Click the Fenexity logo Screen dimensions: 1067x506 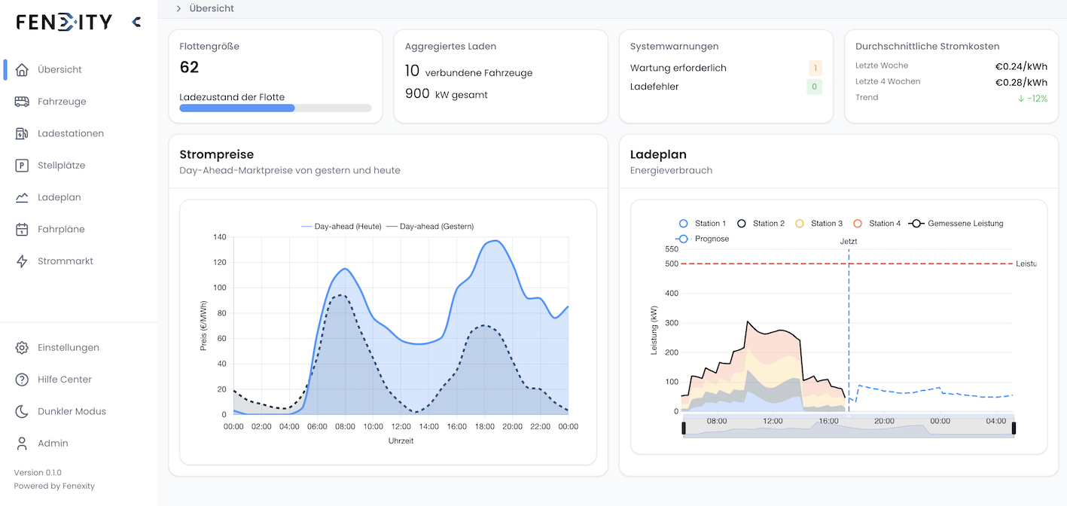(63, 21)
